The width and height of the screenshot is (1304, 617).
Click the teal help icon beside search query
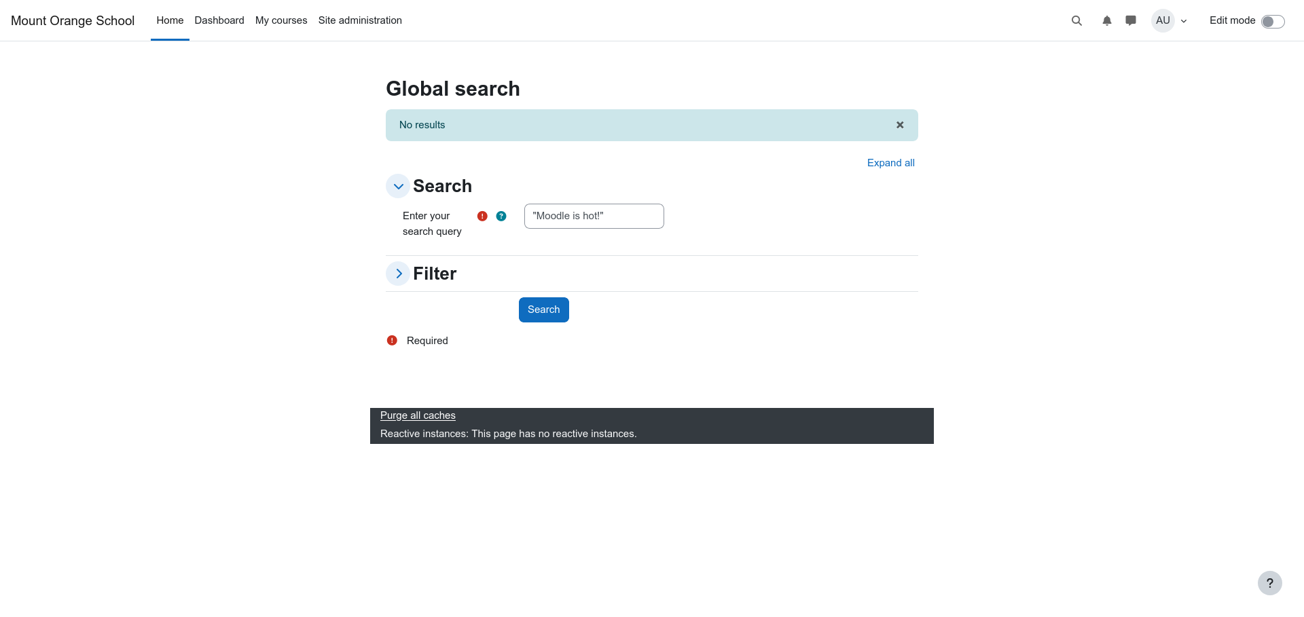coord(501,216)
